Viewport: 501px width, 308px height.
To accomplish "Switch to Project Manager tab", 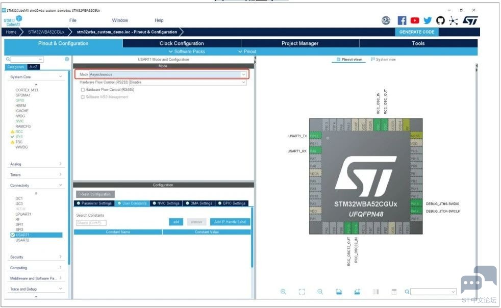I will (299, 43).
